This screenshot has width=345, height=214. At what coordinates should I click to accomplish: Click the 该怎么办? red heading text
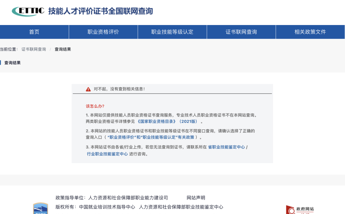[94, 106]
